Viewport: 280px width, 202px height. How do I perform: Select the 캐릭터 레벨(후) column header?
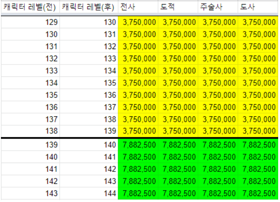pos(89,7)
